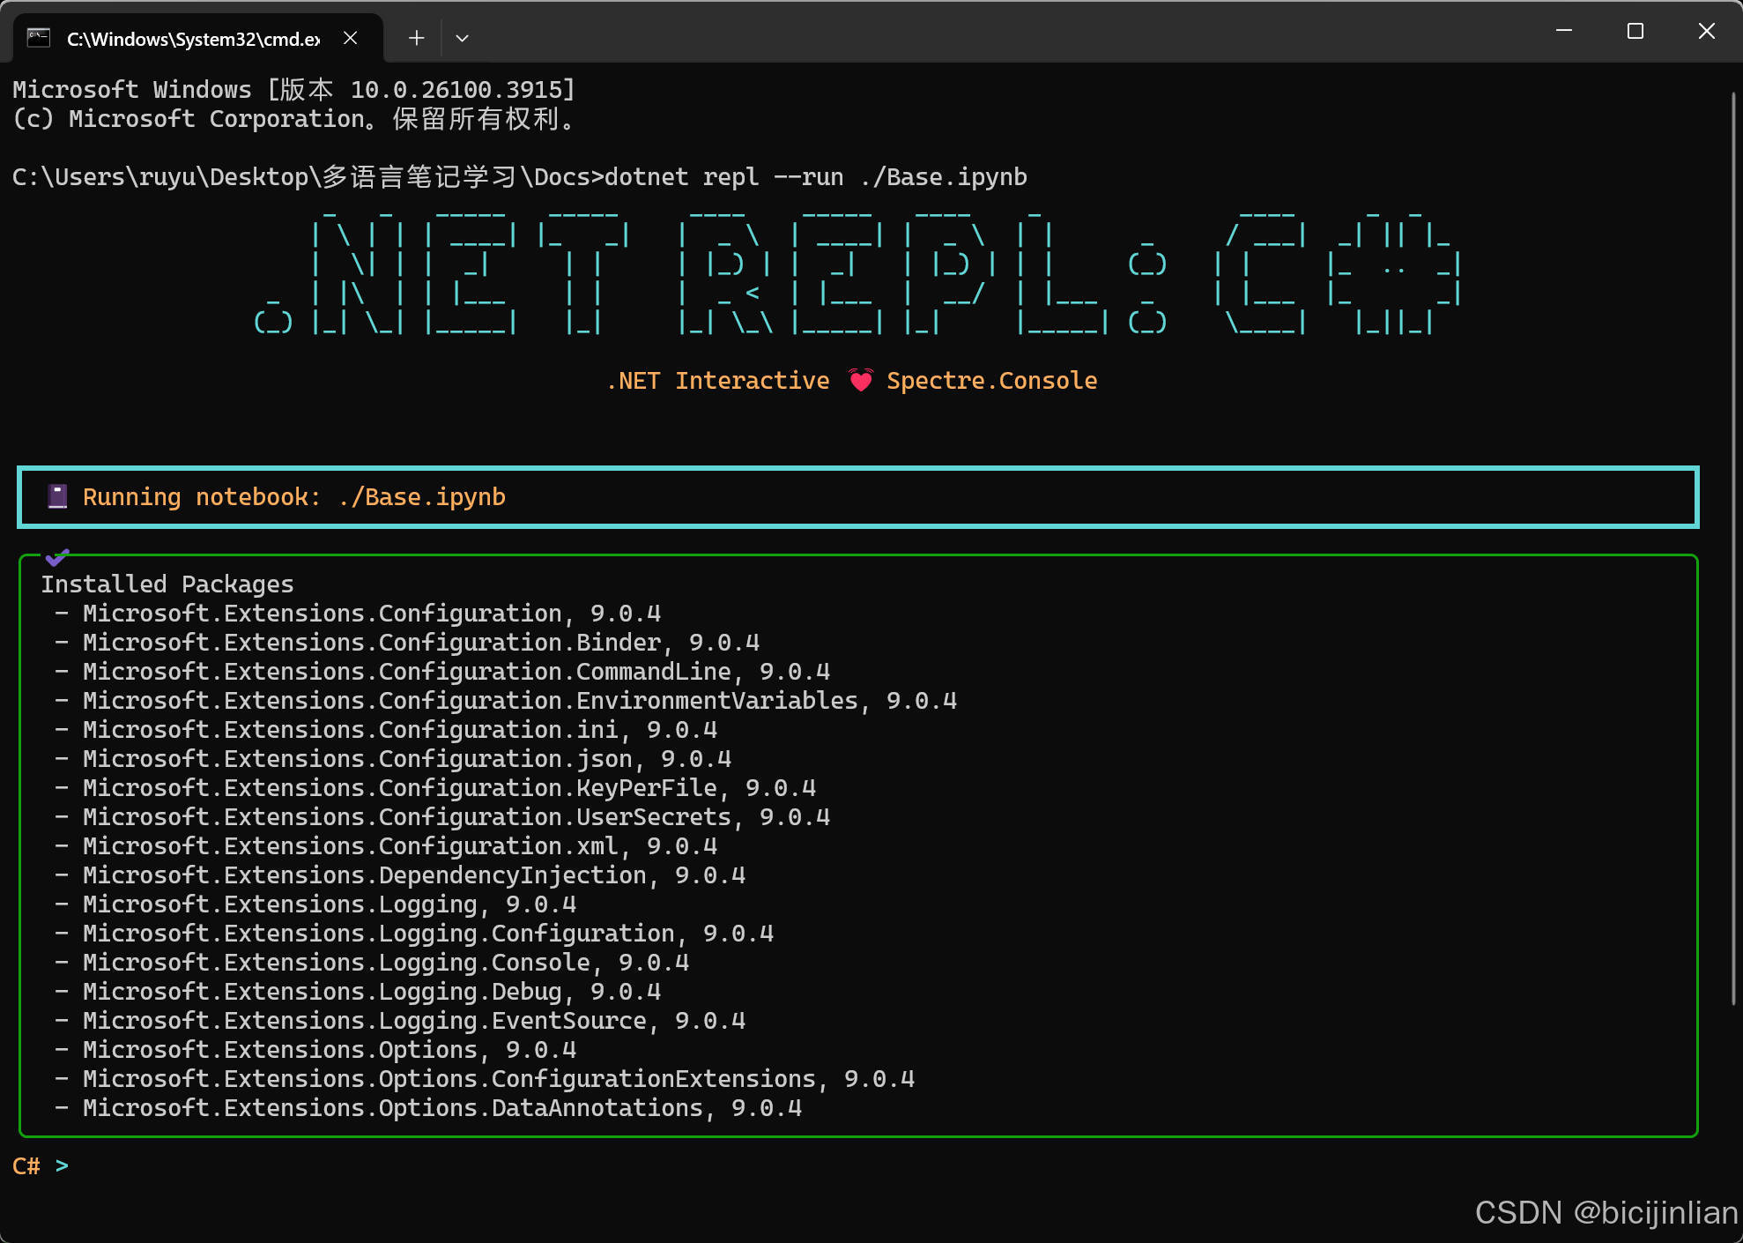The width and height of the screenshot is (1743, 1243).
Task: Minimize the terminal window
Action: (1564, 31)
